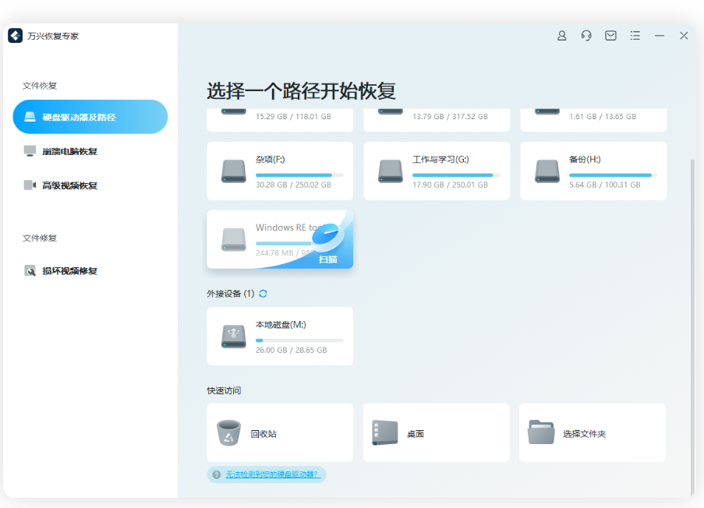The height and width of the screenshot is (508, 704).
Task: Select the 工作与学习(G:) drive
Action: [x=436, y=171]
